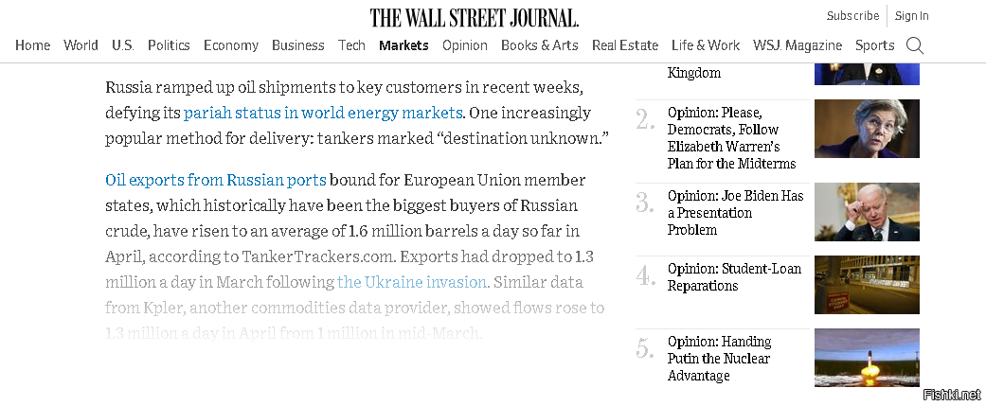Viewport: 986px width, 406px height.
Task: Navigate to Real Estate section
Action: [x=625, y=45]
